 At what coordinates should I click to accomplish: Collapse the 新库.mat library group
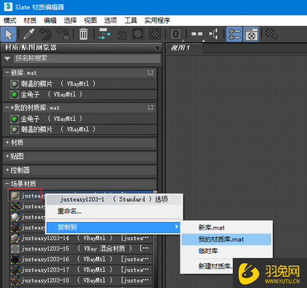[x=7, y=72]
